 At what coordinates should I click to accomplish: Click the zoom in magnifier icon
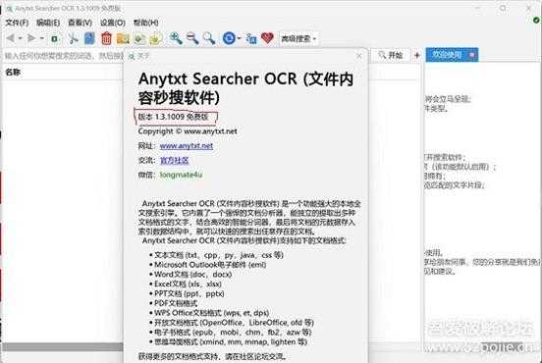point(176,38)
